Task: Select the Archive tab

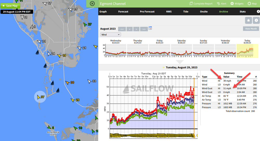Action: [224, 12]
